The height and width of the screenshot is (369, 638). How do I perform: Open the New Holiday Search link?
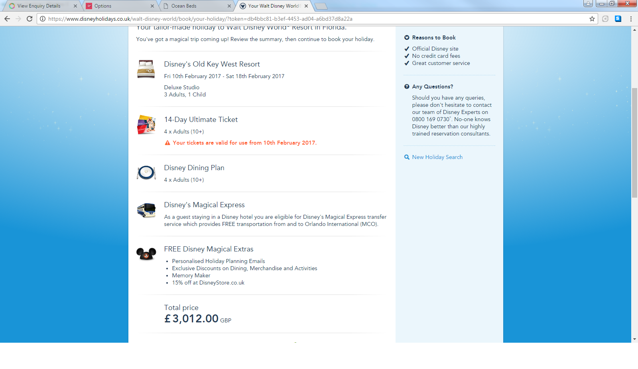(x=437, y=157)
